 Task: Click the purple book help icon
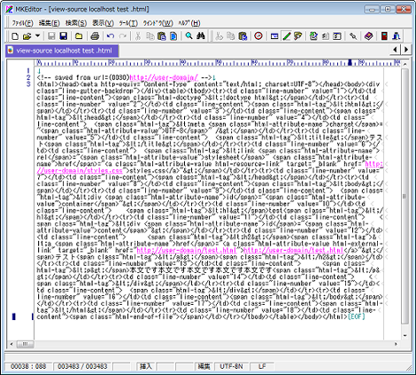tap(368, 36)
